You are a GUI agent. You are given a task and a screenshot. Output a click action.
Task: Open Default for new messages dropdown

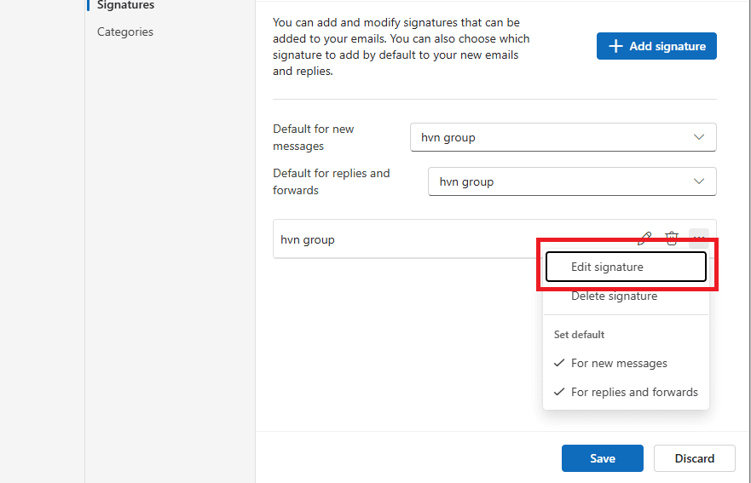[x=563, y=137]
